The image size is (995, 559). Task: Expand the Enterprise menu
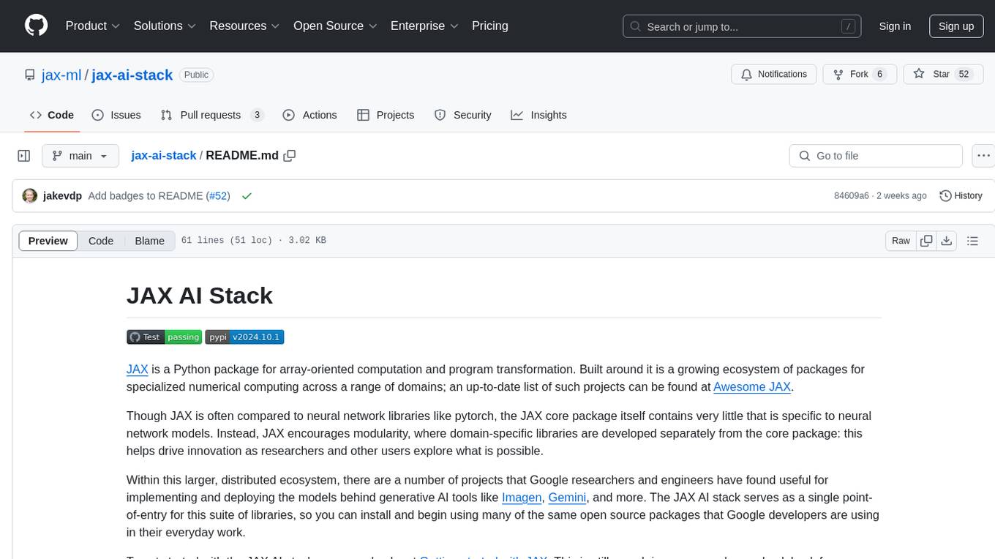tap(424, 26)
